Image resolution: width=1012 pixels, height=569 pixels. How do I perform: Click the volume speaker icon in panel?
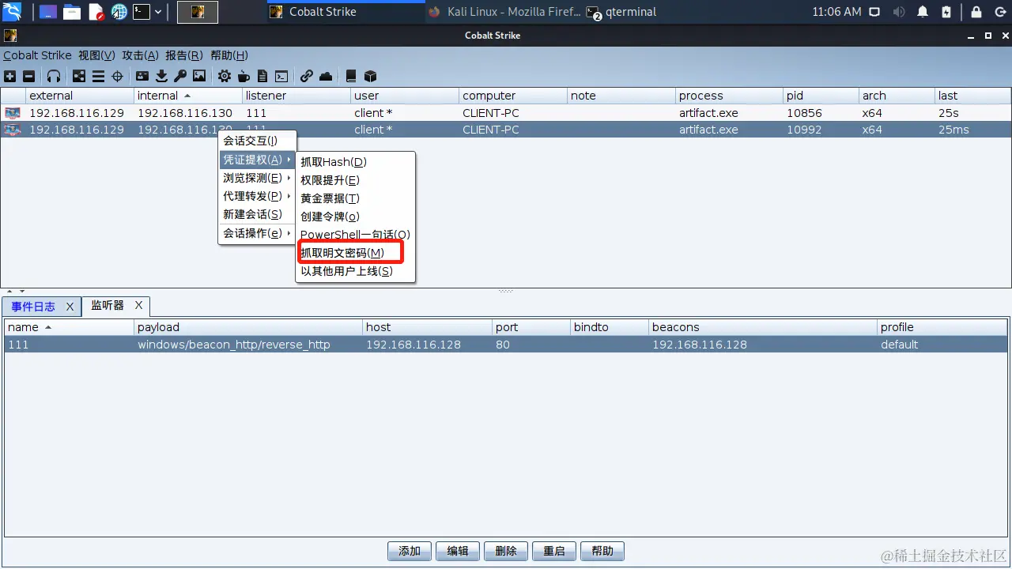899,12
